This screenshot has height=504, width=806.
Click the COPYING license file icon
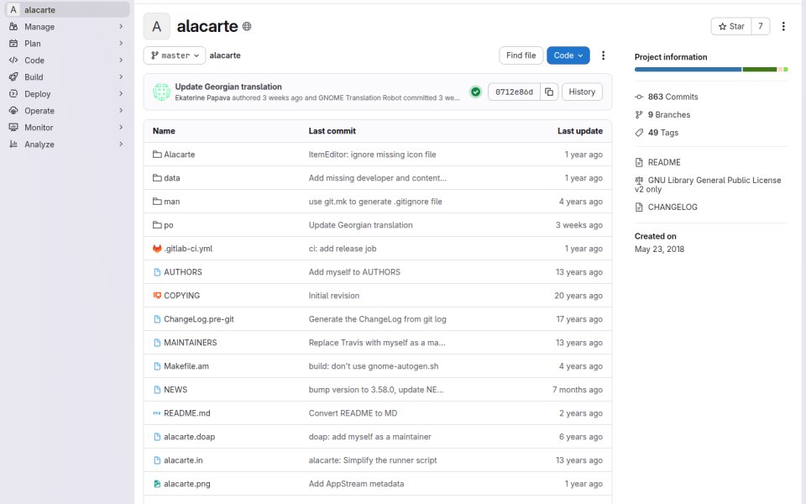[157, 296]
